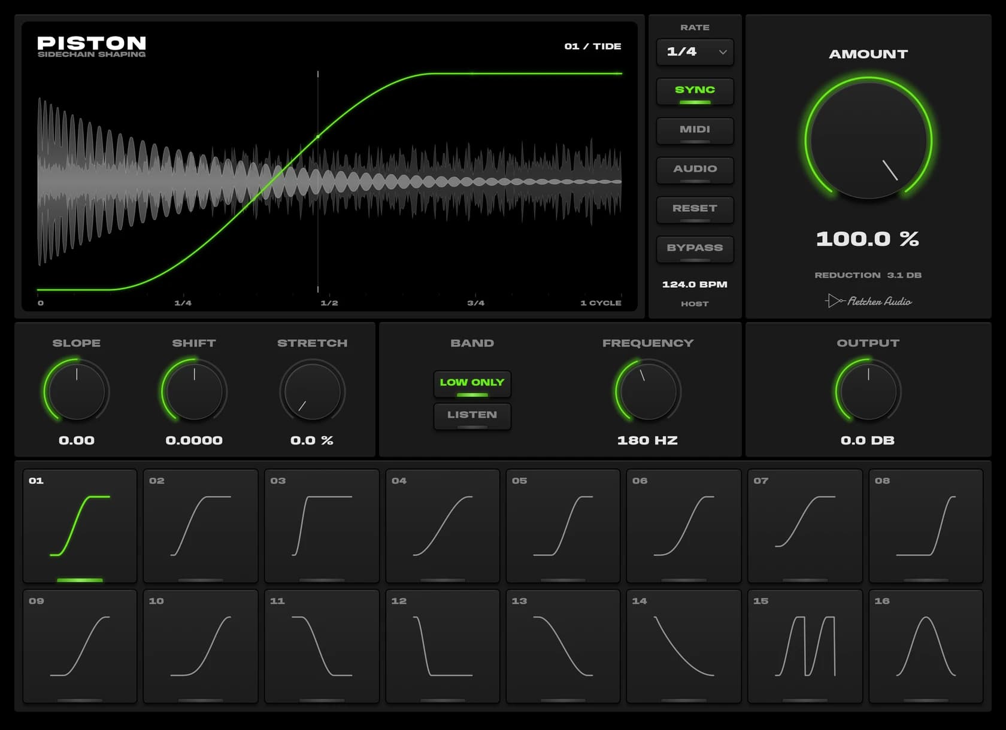
Task: Click the 0.00 slope value
Action: click(77, 440)
